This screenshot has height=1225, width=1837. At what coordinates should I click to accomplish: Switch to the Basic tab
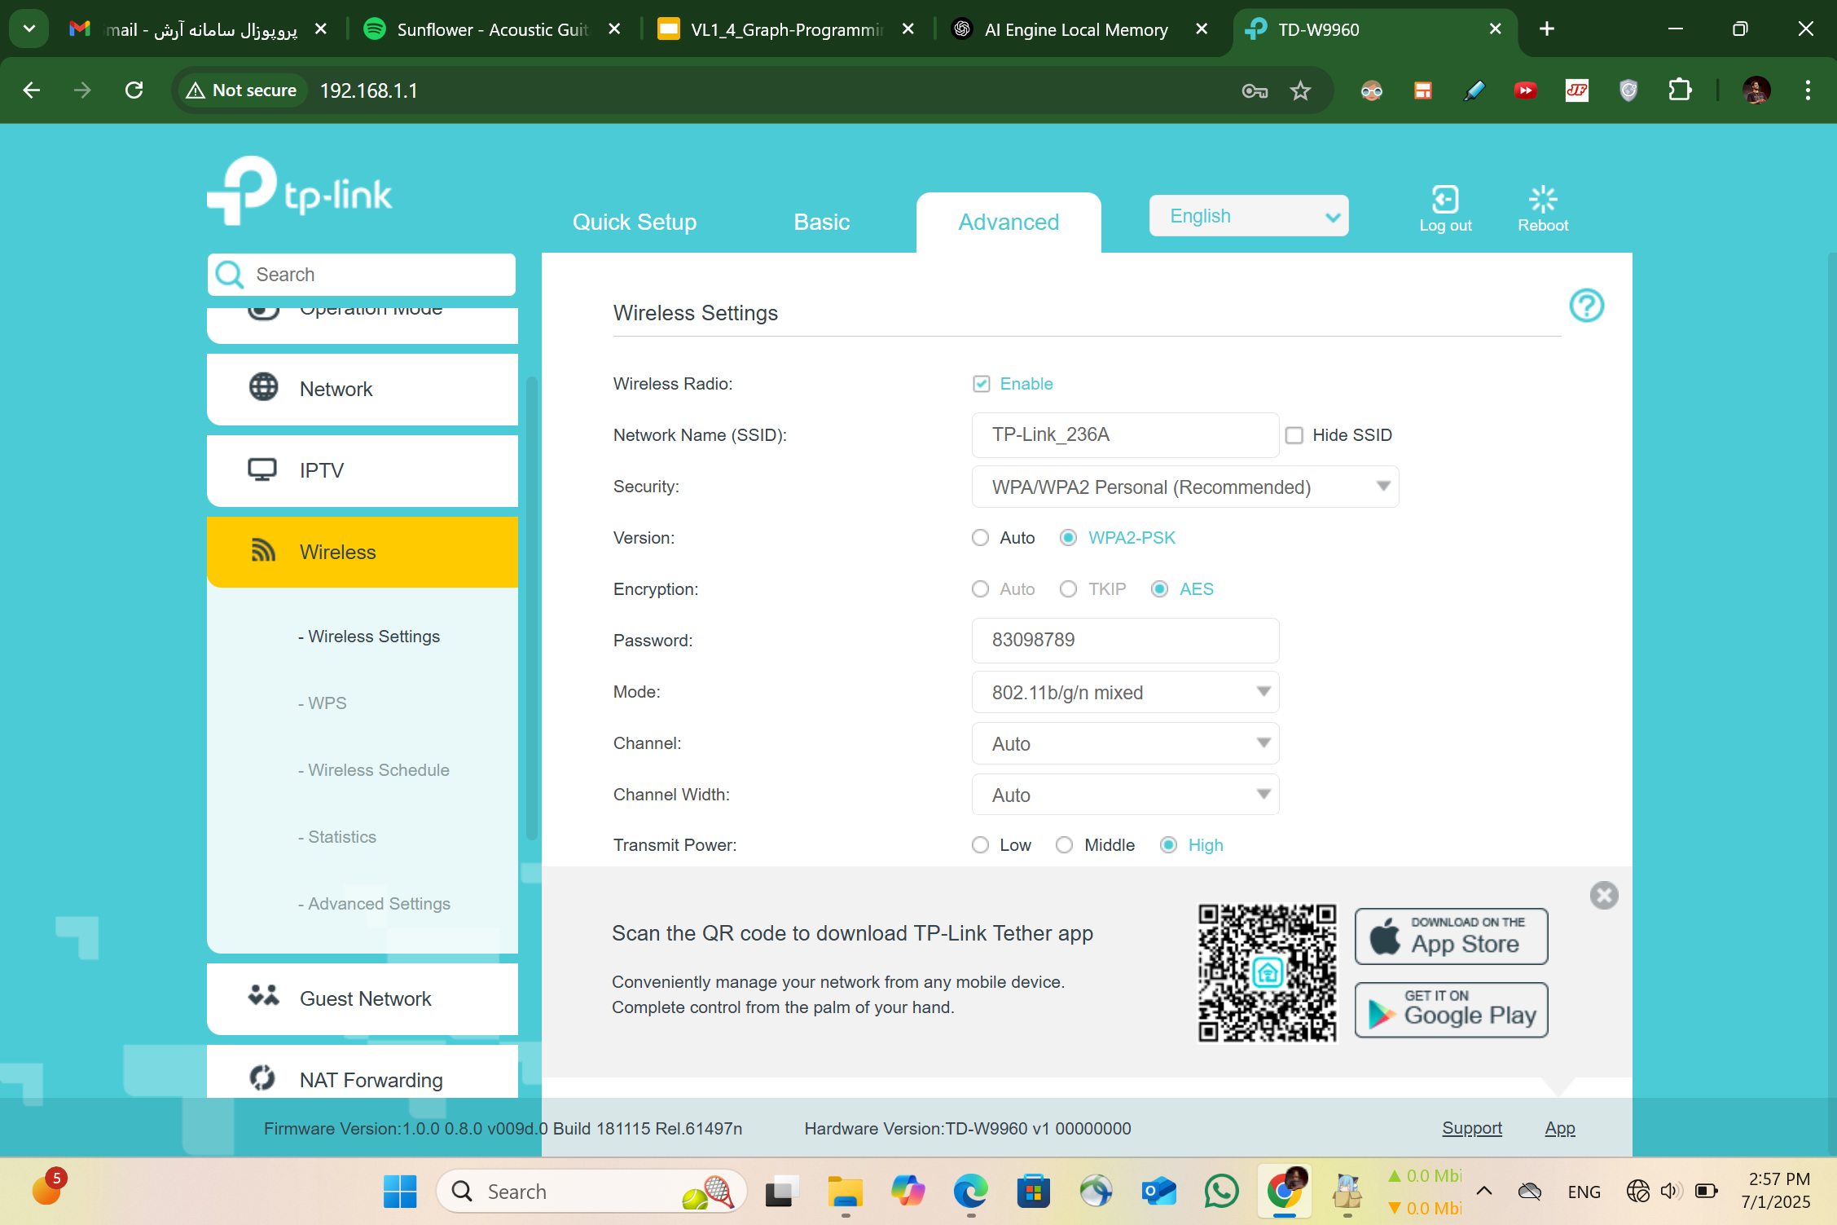[821, 222]
